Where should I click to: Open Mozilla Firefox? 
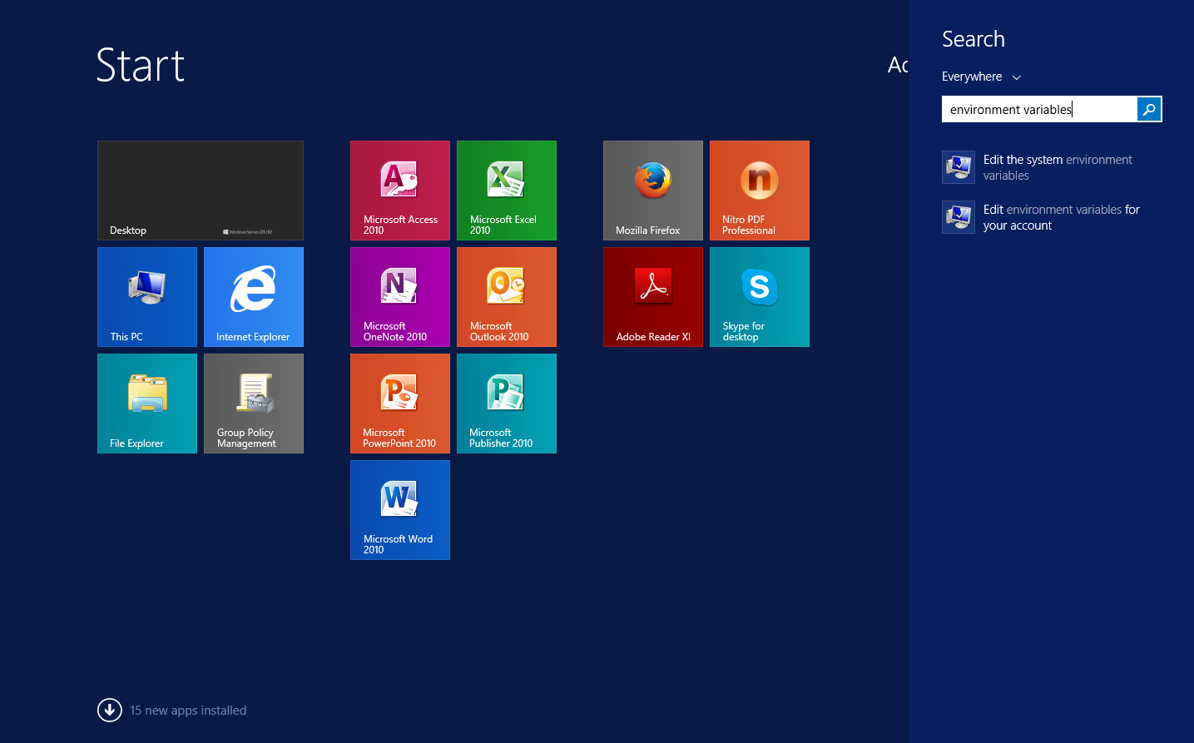pos(653,191)
